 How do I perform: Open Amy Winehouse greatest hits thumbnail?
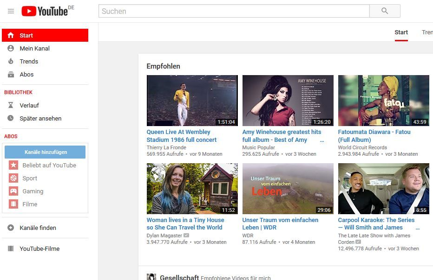coord(288,101)
